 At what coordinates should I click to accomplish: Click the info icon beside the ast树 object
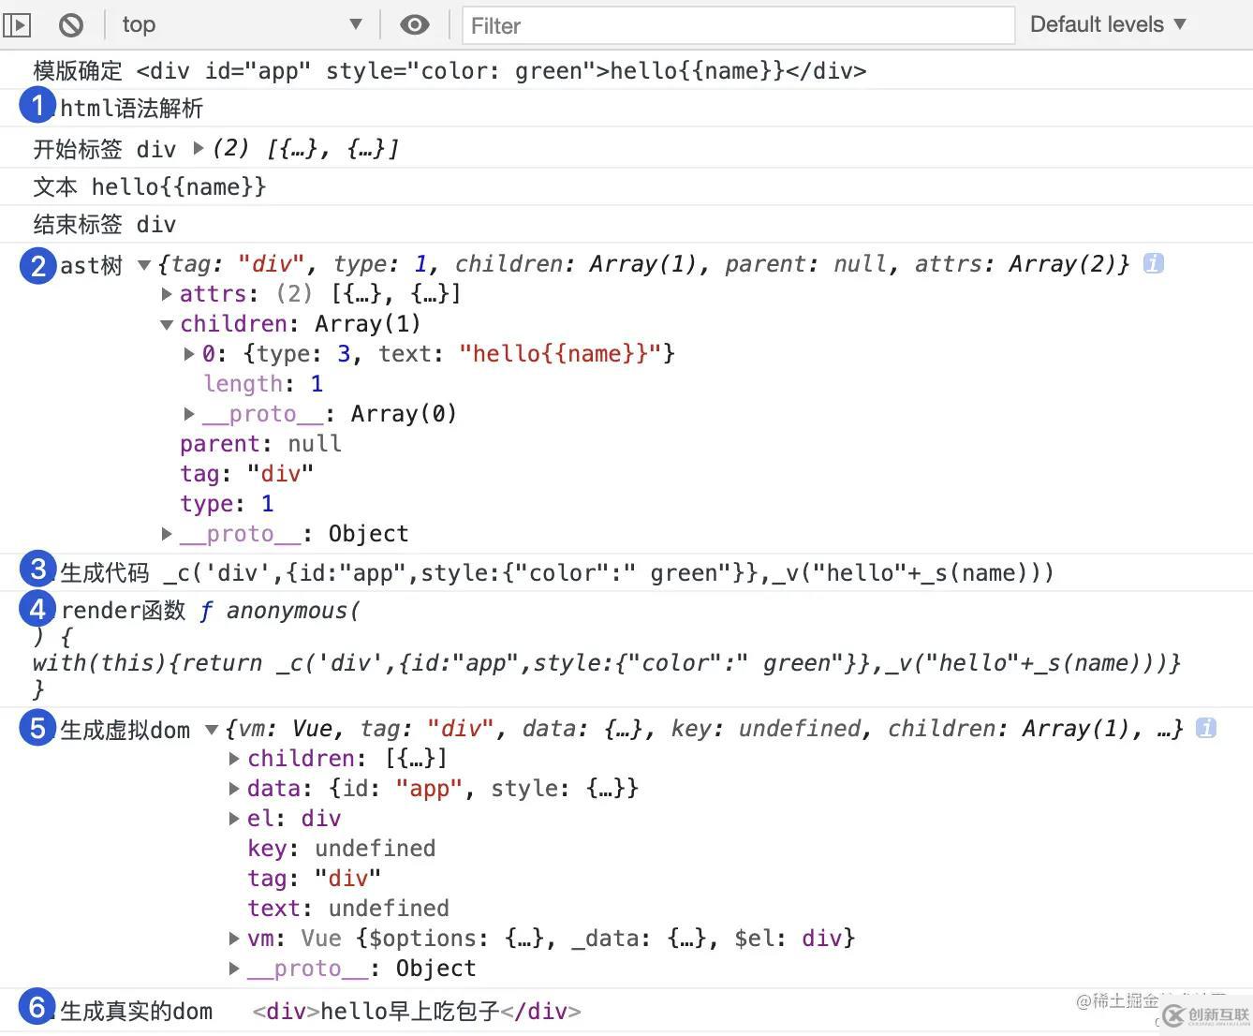(x=1154, y=264)
